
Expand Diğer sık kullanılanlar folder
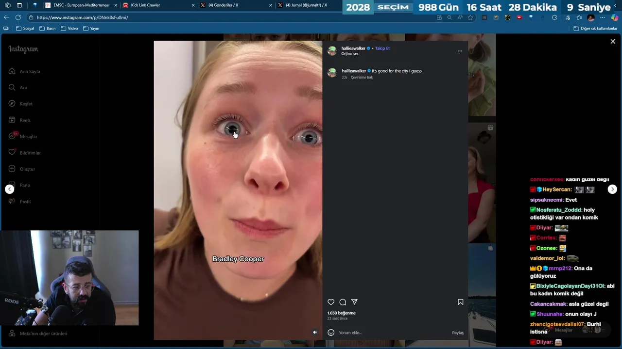[595, 29]
